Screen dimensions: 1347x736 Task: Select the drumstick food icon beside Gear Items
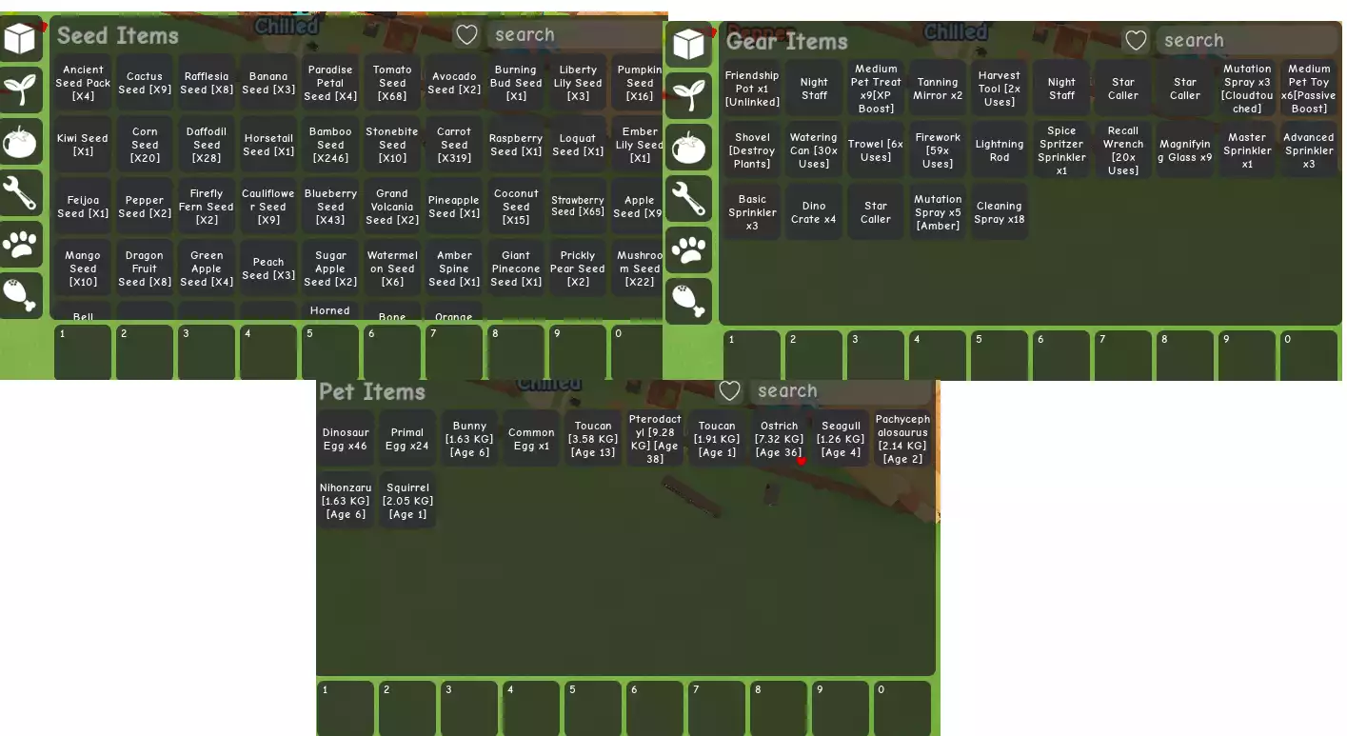point(688,302)
